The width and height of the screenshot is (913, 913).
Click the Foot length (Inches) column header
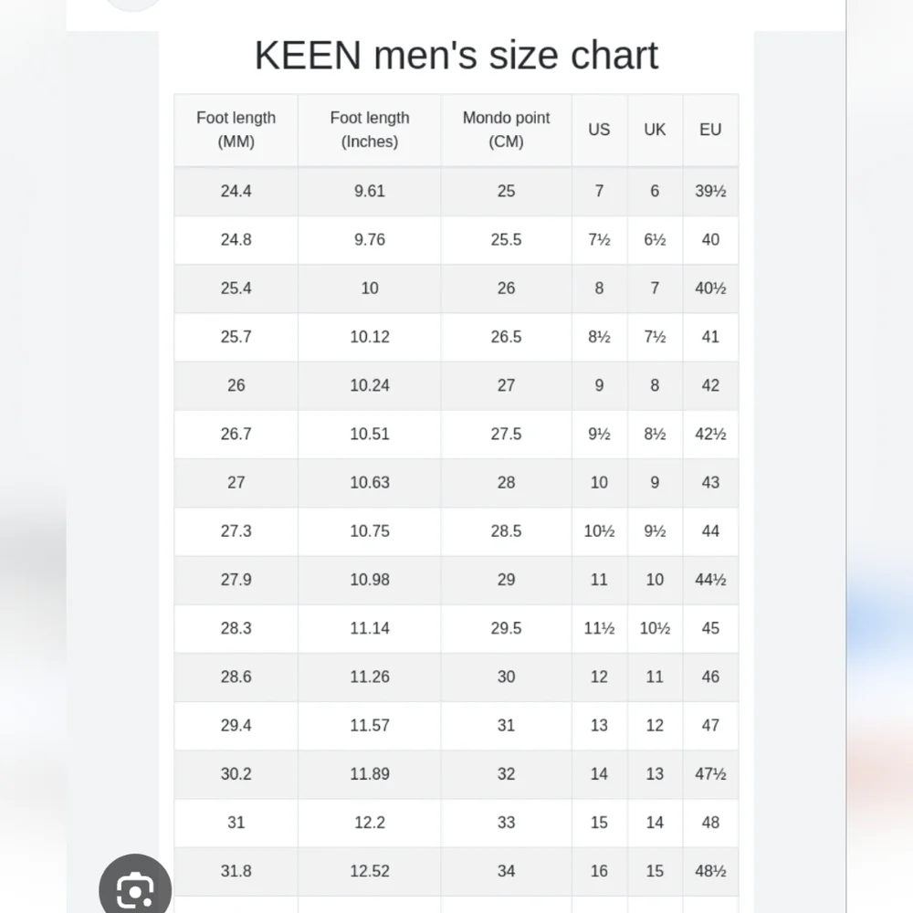pos(370,130)
